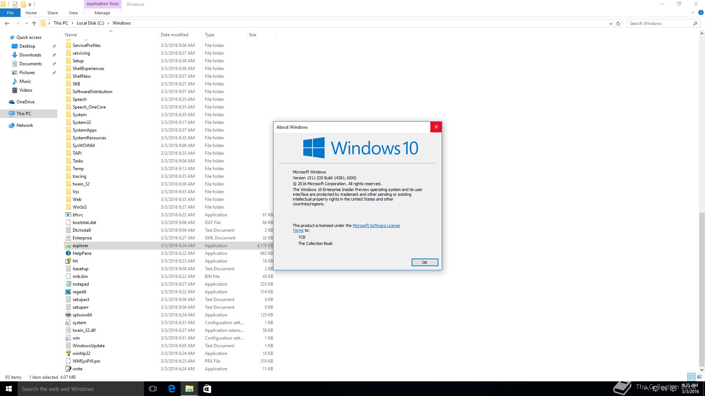This screenshot has height=396, width=705.
Task: Click the Task View taskbar button
Action: click(x=153, y=389)
